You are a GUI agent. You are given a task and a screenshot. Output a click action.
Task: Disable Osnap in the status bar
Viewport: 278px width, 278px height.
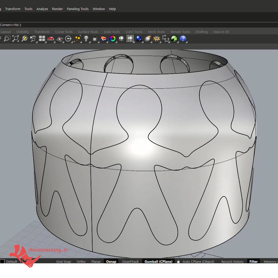pyautogui.click(x=111, y=262)
